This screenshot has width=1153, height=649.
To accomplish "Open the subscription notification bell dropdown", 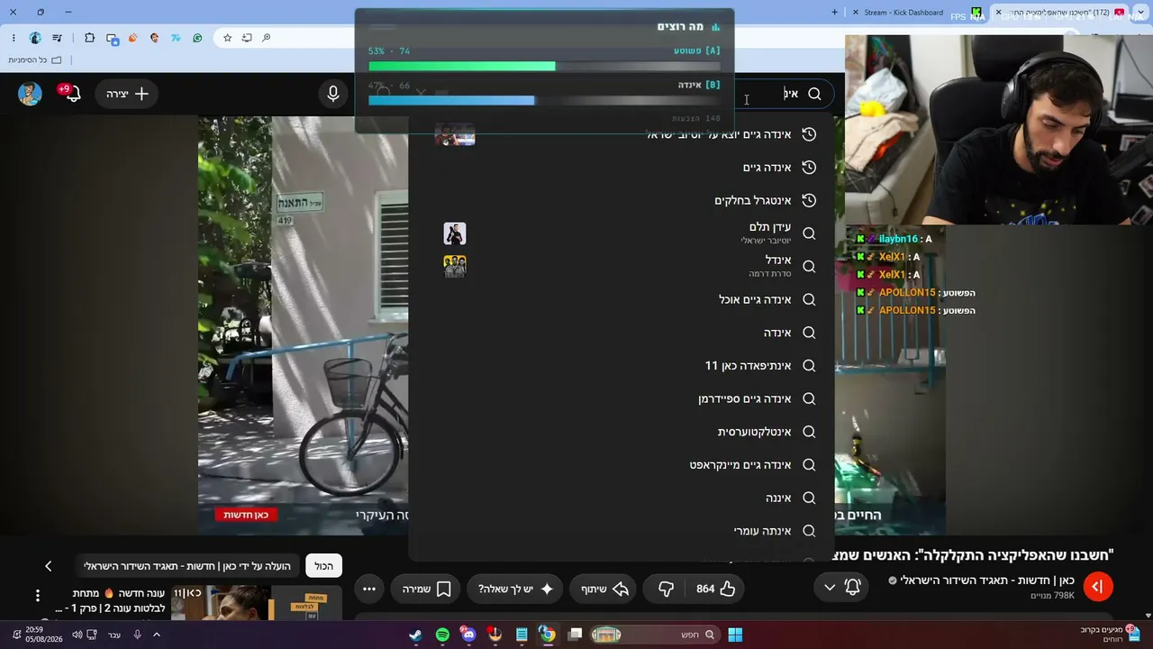I will tap(841, 588).
